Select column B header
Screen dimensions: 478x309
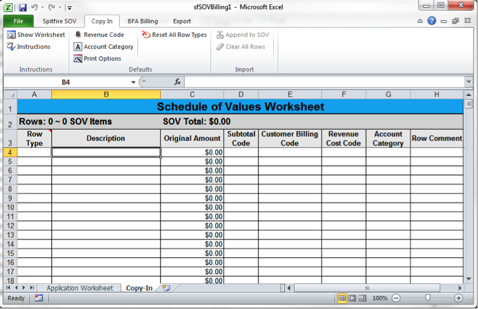pyautogui.click(x=106, y=94)
